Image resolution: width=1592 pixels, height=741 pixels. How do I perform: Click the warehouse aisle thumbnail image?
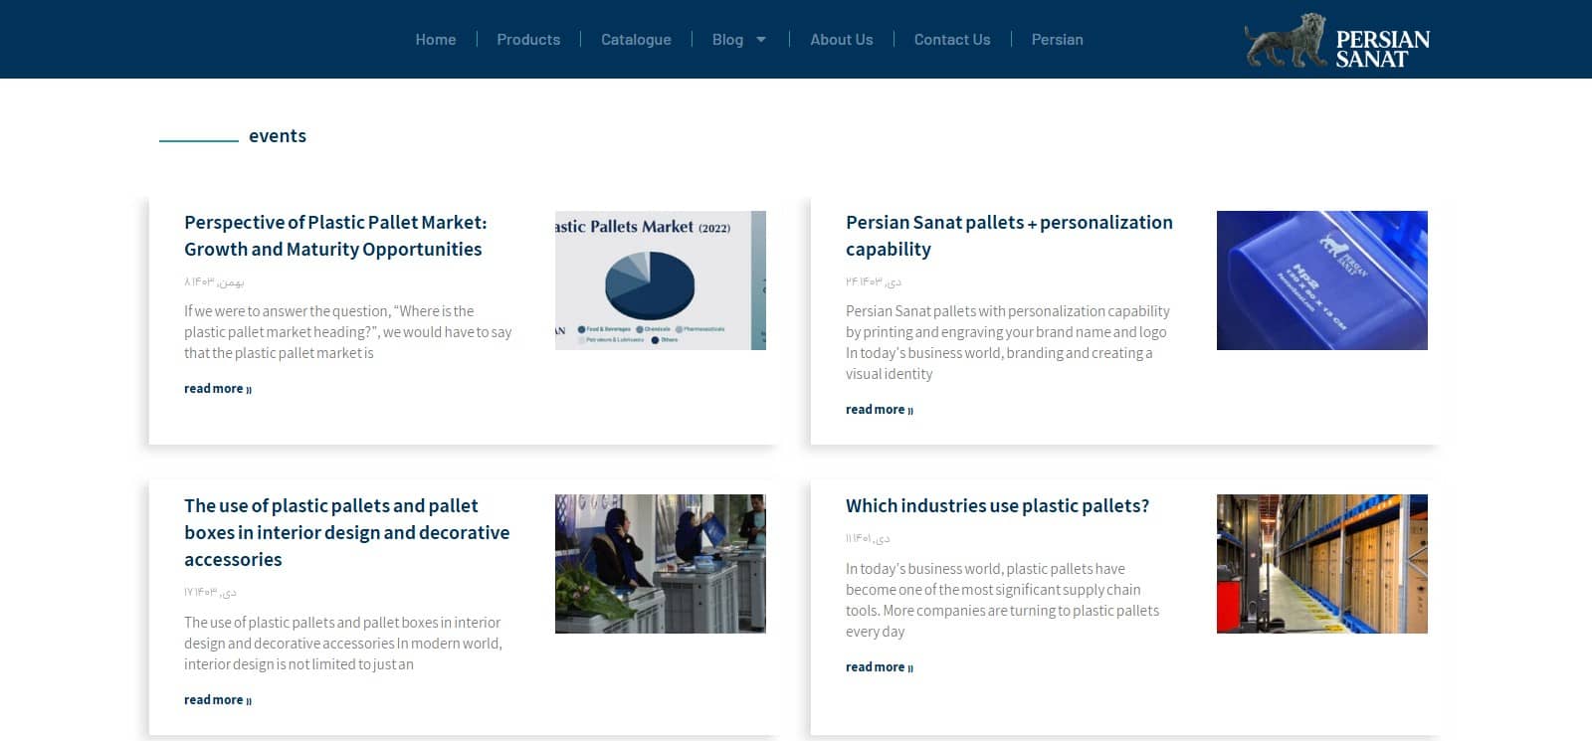pos(1321,564)
